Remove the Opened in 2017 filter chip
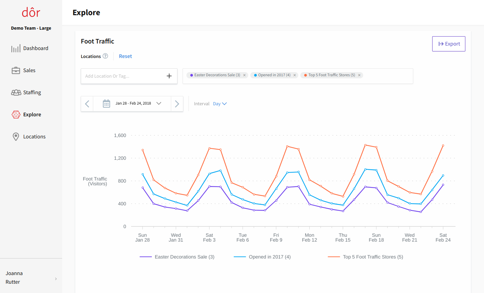This screenshot has height=293, width=484. [x=294, y=75]
